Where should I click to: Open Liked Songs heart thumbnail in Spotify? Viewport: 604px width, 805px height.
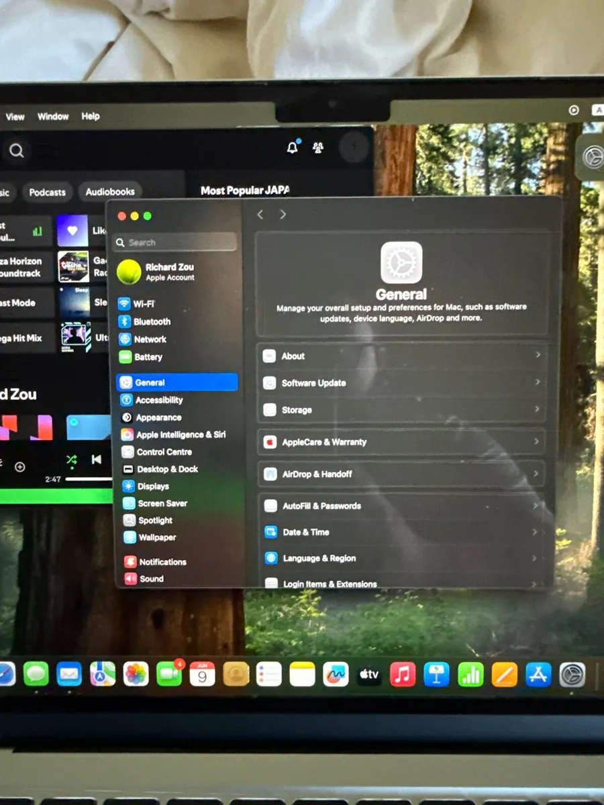[72, 231]
